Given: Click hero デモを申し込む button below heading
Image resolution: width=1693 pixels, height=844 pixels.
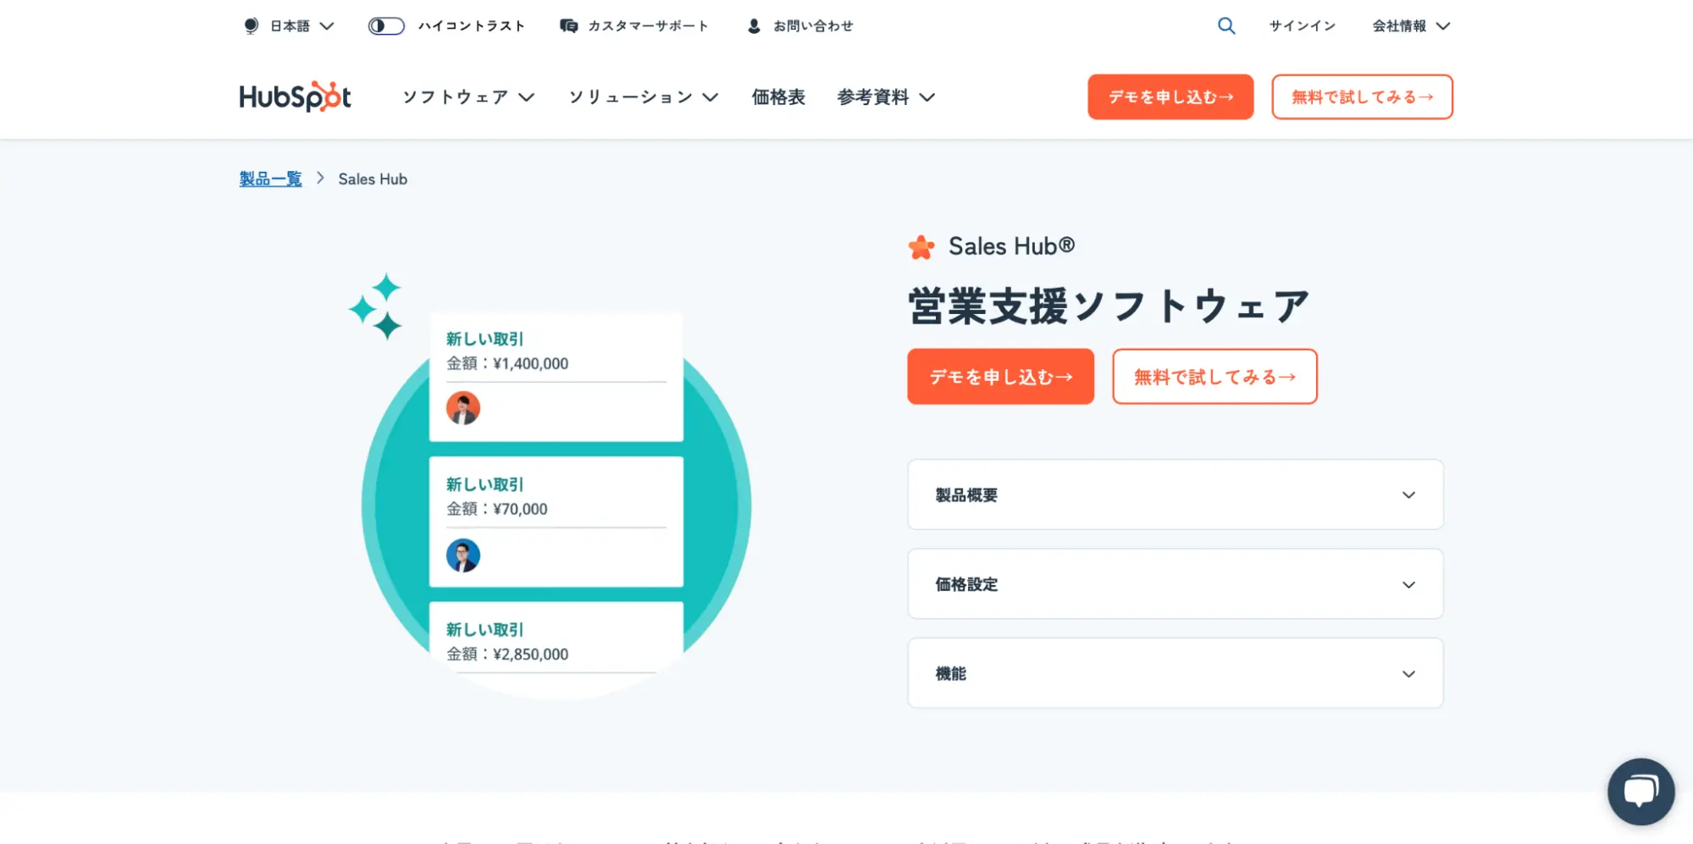Looking at the screenshot, I should [1000, 377].
